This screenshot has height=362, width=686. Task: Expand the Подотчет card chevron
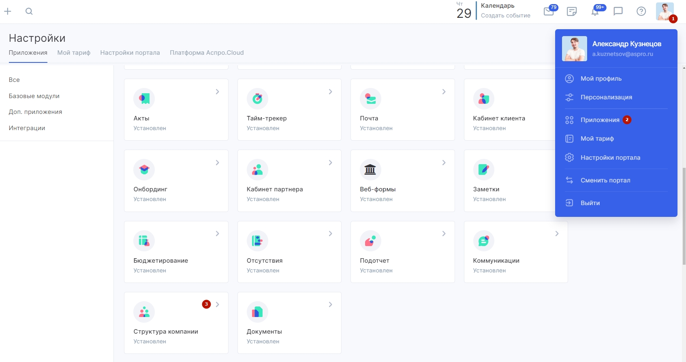(444, 233)
